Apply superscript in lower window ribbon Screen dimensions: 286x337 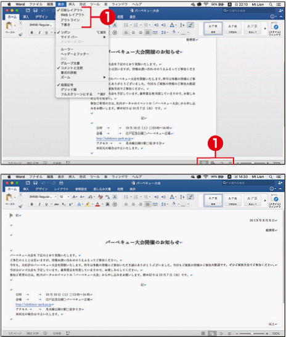tap(71, 204)
